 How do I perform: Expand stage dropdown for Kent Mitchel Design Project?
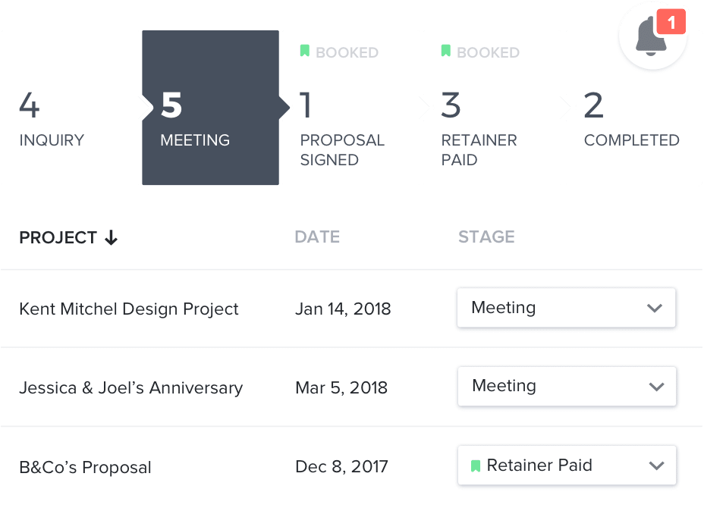(566, 308)
